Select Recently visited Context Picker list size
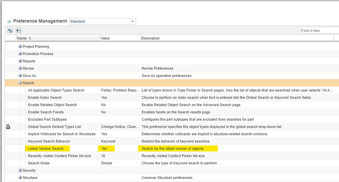The width and height of the screenshot is (339, 182). [x=59, y=156]
